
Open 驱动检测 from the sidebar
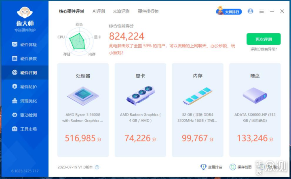point(25,115)
